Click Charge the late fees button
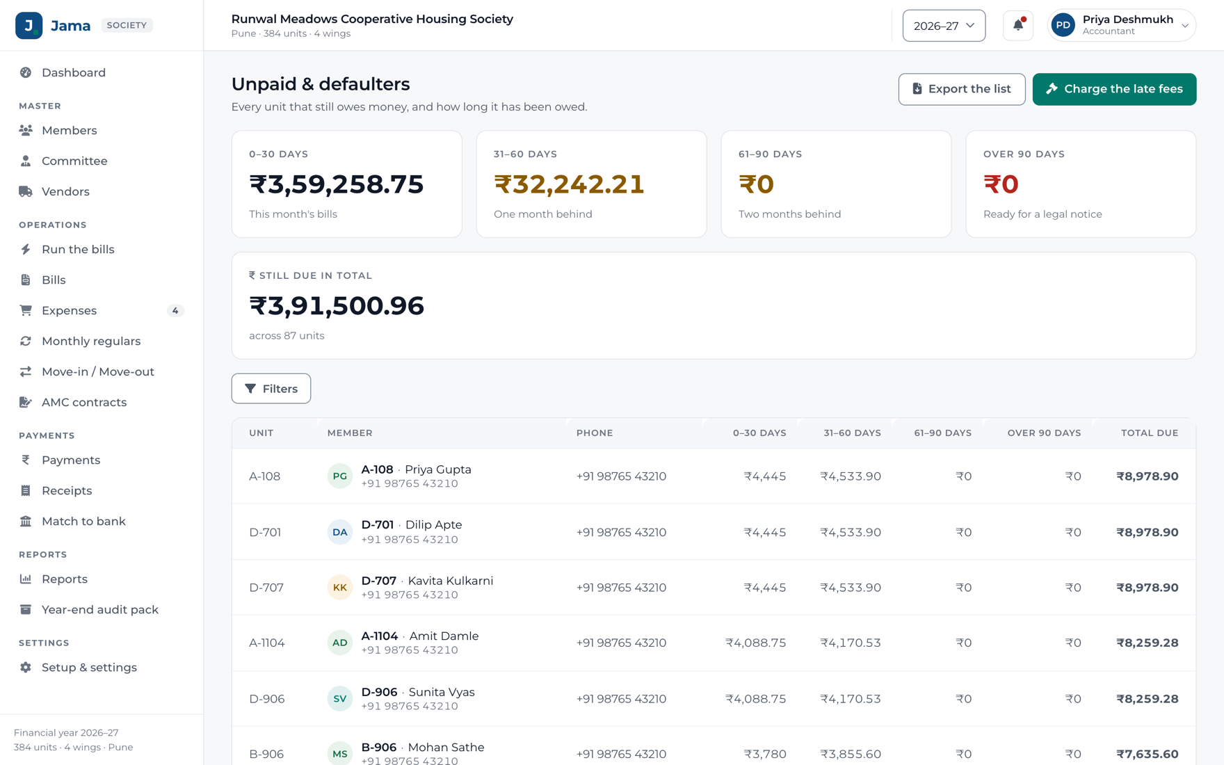Screen dimensions: 1224x765 point(1114,89)
